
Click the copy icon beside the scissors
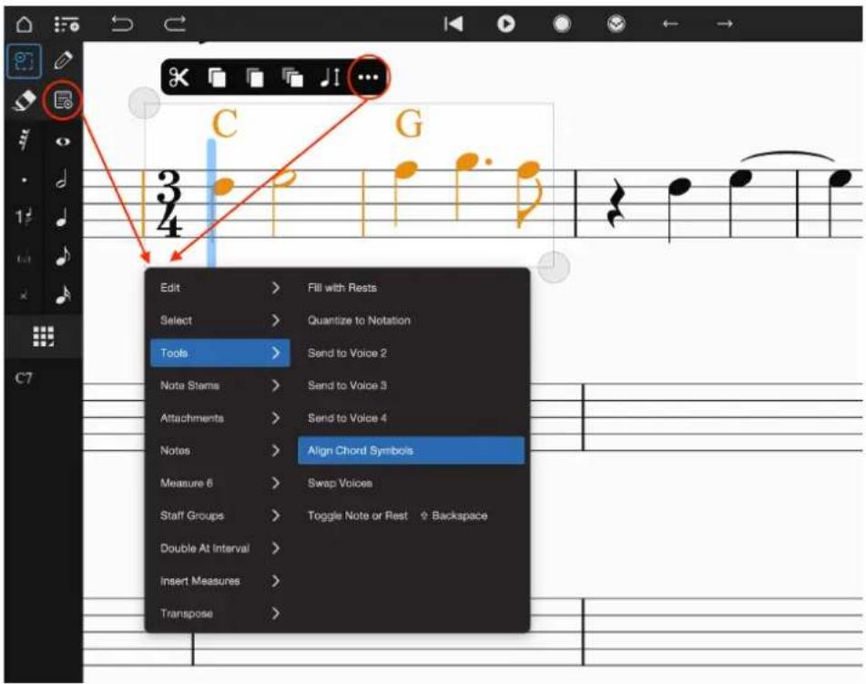tap(217, 77)
